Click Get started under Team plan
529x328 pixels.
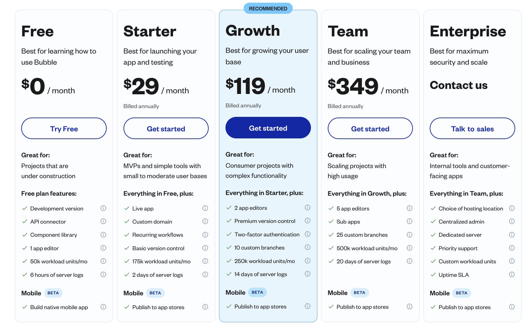(370, 128)
